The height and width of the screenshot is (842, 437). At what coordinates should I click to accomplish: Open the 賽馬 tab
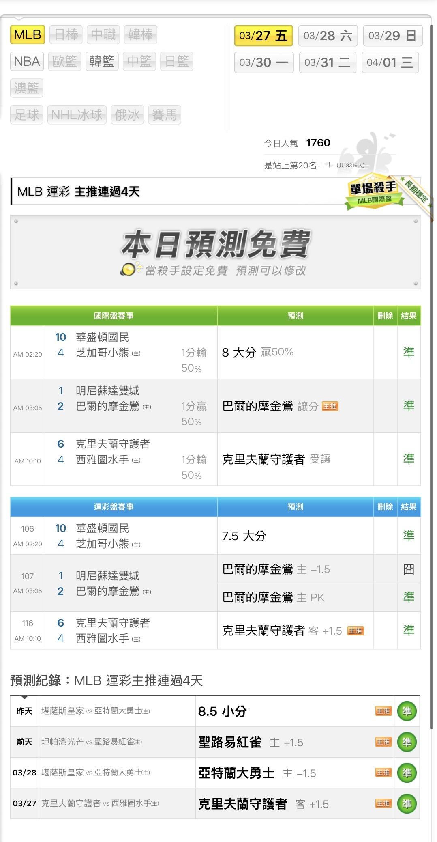165,115
